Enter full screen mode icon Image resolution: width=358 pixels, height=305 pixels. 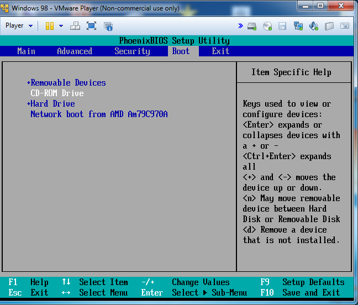[92, 25]
